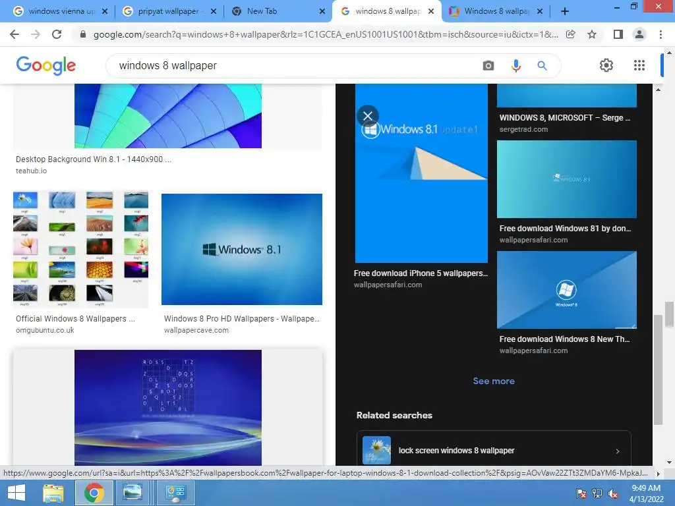Select the colorful fan-shaped wallpaper thumbnail
The image size is (675, 506).
pos(168,116)
